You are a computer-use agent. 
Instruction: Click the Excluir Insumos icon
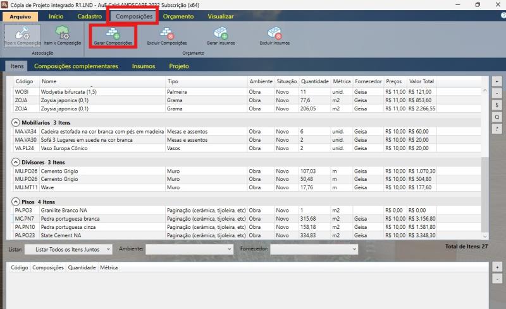point(275,33)
